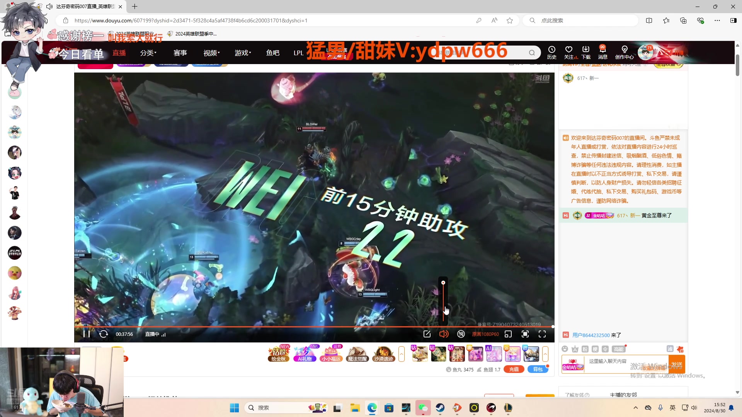Open WeChat from the taskbar
The image size is (742, 417).
coord(423,408)
